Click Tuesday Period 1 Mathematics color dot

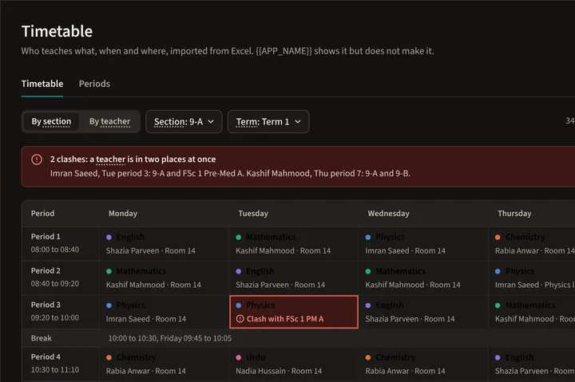(x=239, y=238)
